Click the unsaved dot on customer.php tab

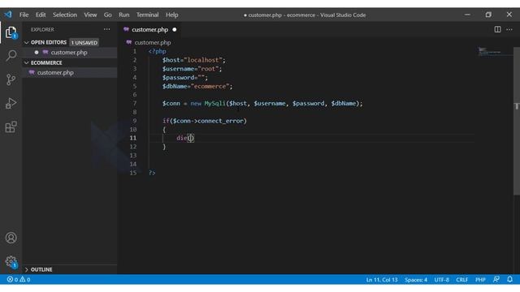click(x=175, y=29)
